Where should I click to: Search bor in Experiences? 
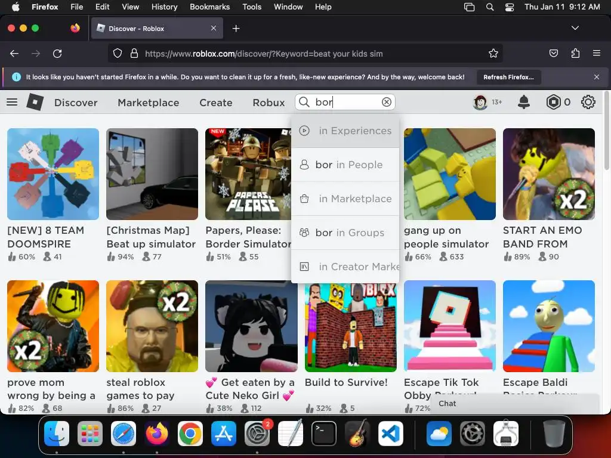pos(345,131)
